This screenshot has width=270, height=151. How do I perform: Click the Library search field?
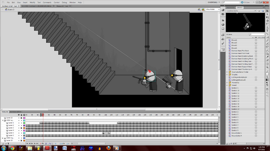[x=256, y=34]
